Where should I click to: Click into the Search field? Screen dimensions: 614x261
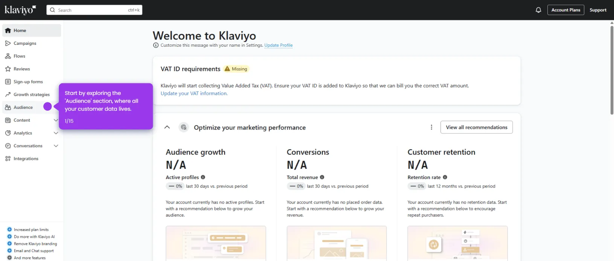(x=94, y=10)
